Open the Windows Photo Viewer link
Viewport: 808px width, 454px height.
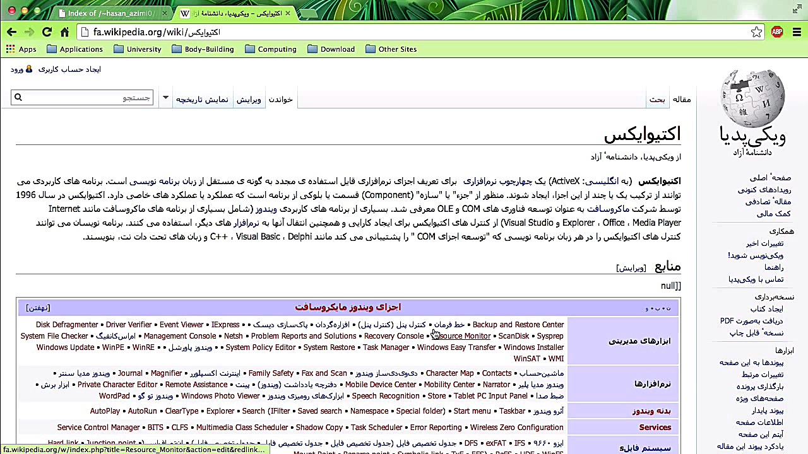[220, 396]
